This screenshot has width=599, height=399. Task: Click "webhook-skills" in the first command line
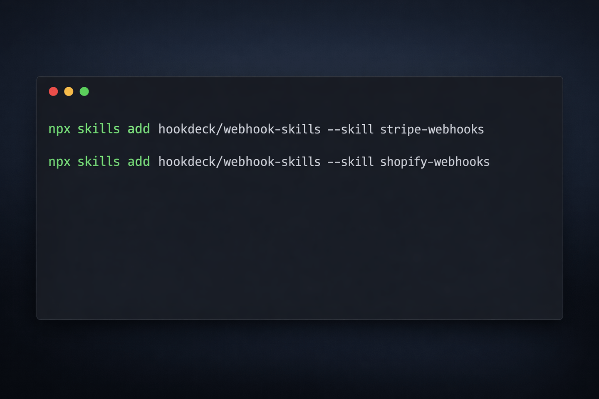point(272,129)
